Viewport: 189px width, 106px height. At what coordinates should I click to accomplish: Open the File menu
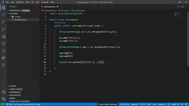pos(7,2)
